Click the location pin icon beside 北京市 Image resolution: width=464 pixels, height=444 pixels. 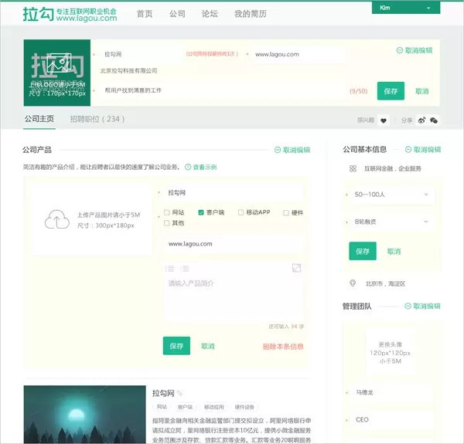tap(353, 283)
